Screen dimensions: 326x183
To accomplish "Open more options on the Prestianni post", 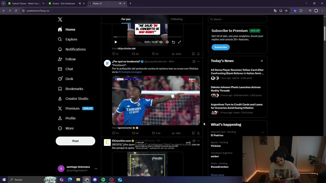I will 198,62.
